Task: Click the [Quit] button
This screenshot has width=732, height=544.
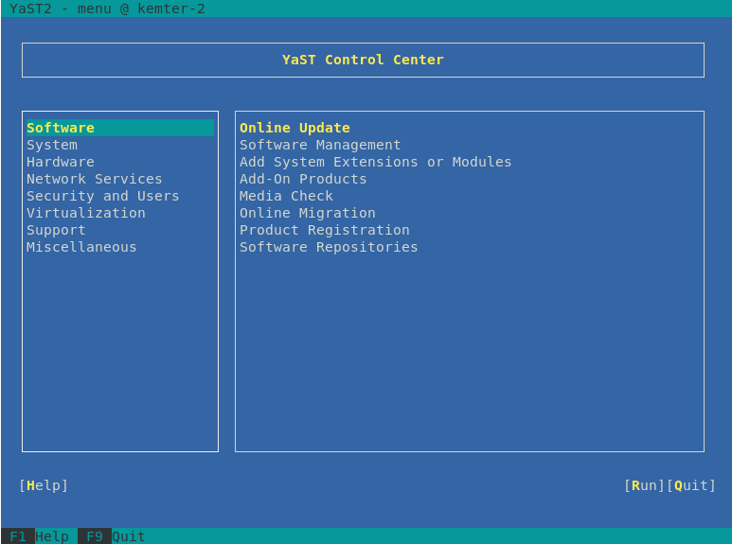Action: (x=691, y=485)
